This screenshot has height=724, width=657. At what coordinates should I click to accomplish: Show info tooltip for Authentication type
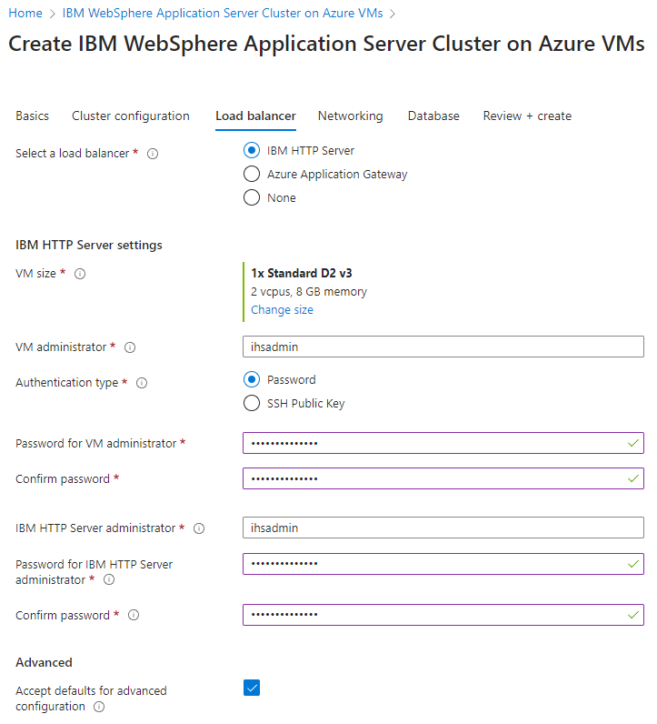coord(142,383)
